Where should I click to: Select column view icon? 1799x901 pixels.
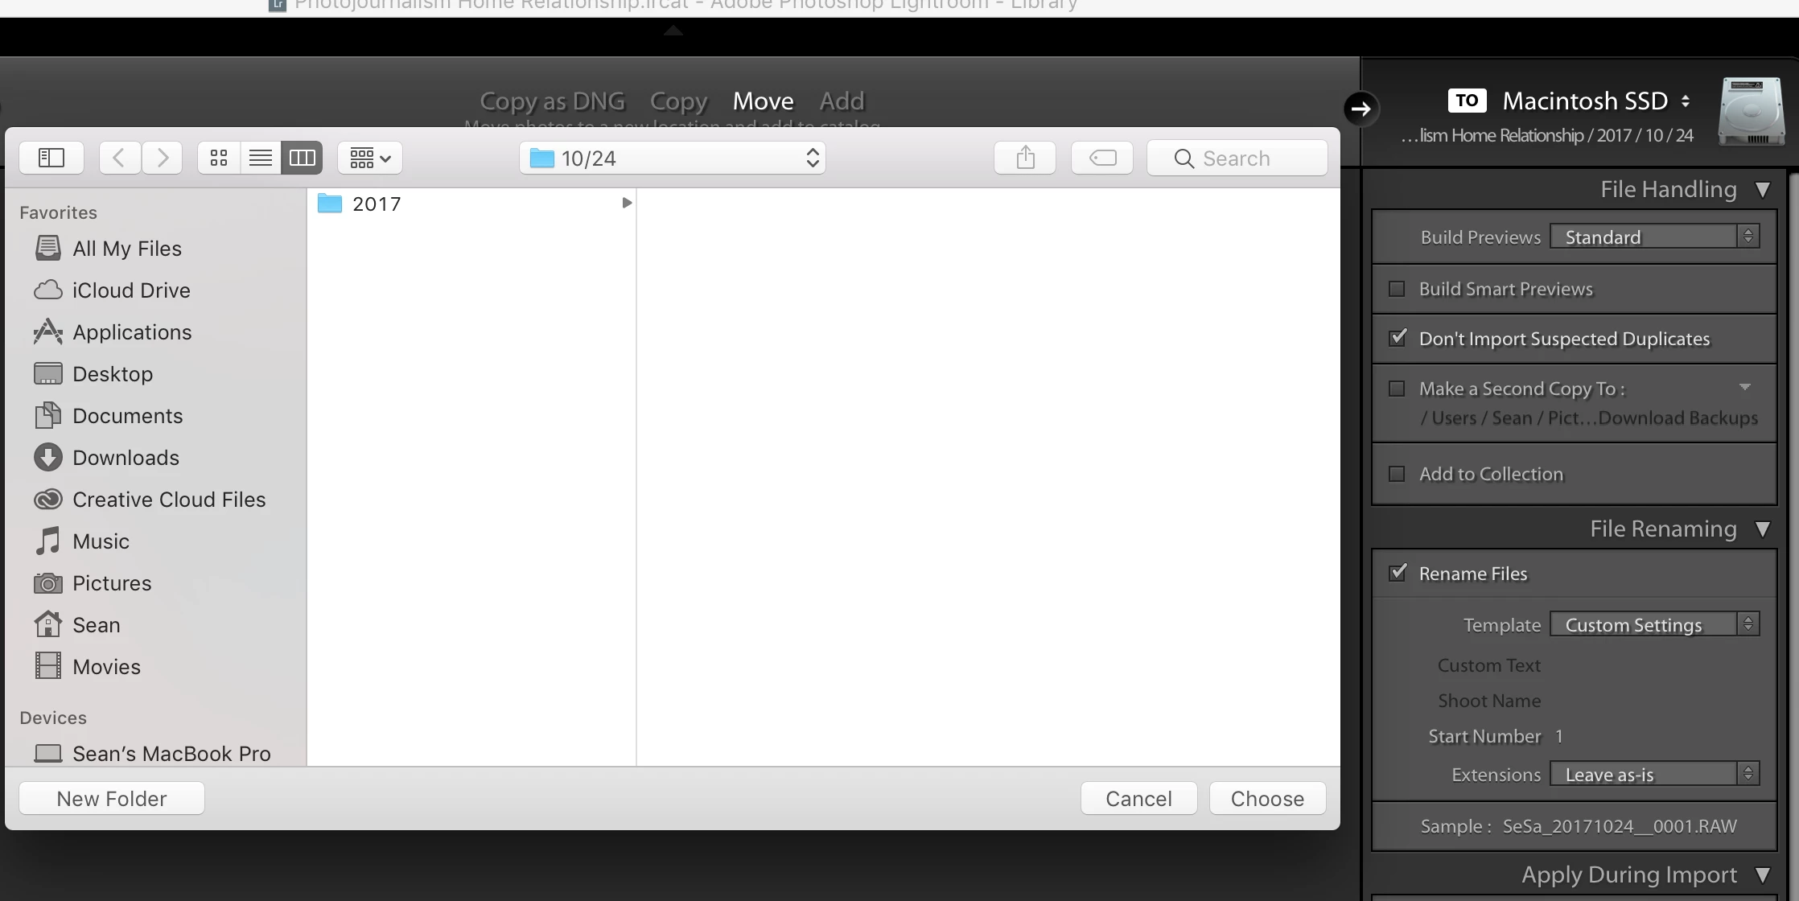click(x=303, y=158)
